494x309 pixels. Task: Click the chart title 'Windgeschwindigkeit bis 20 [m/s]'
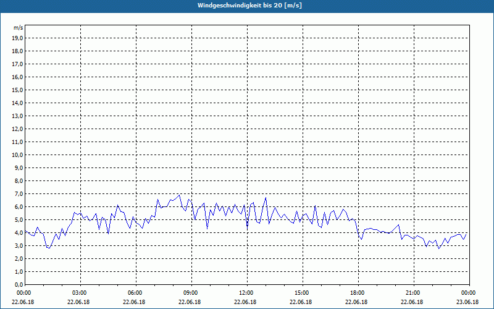(249, 6)
